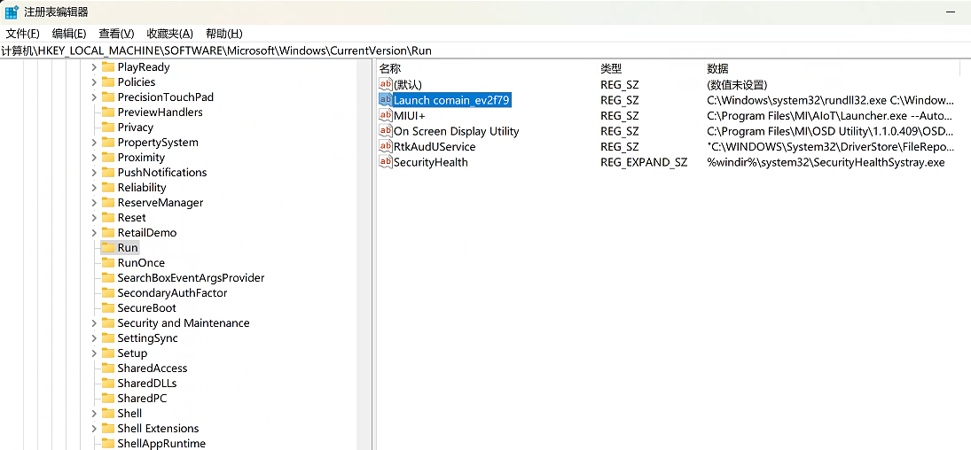Open the 查看(V) menu
Image resolution: width=971 pixels, height=450 pixels.
116,34
